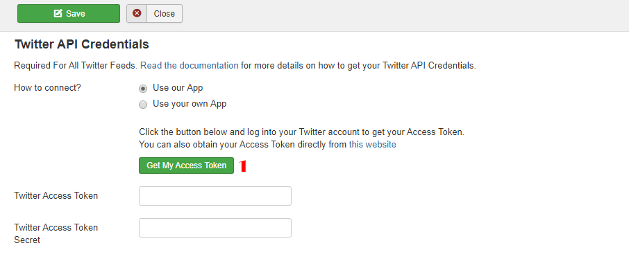The height and width of the screenshot is (259, 629).
Task: Select the Use our App option
Action: coord(143,89)
